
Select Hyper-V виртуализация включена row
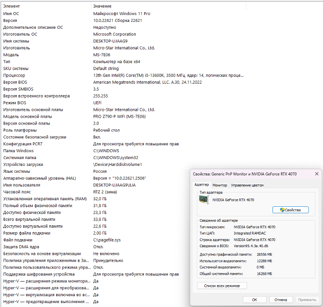point(96,294)
